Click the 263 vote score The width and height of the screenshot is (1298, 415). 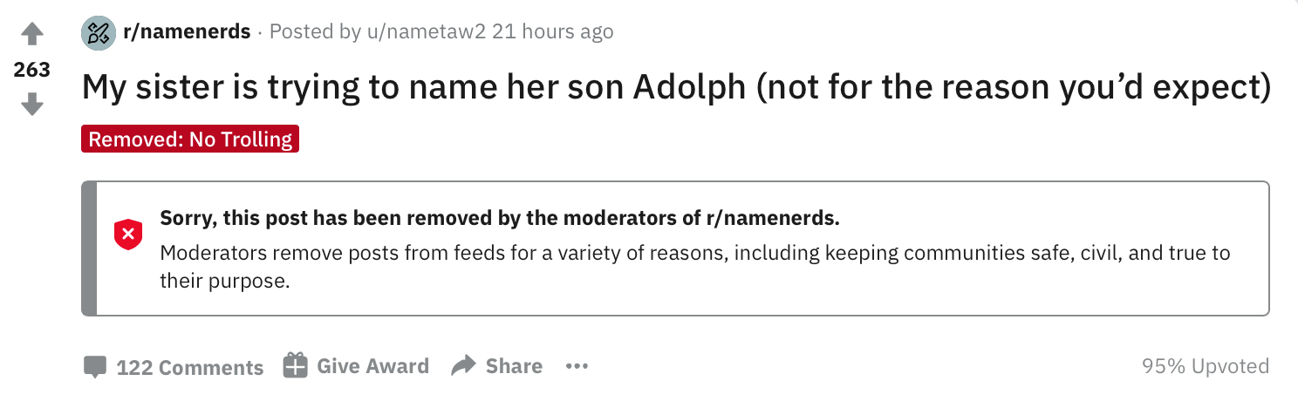tap(31, 70)
